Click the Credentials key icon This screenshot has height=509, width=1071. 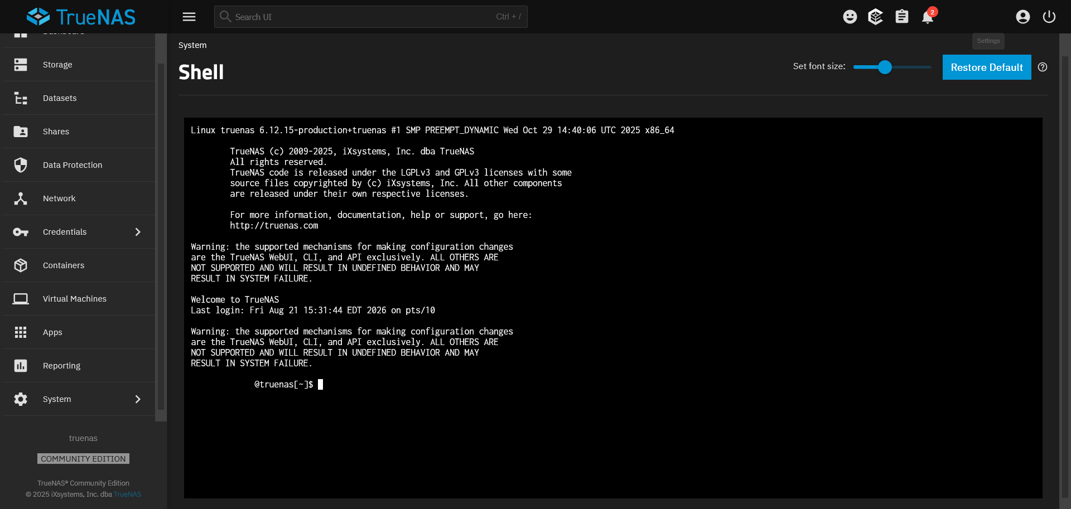point(21,232)
